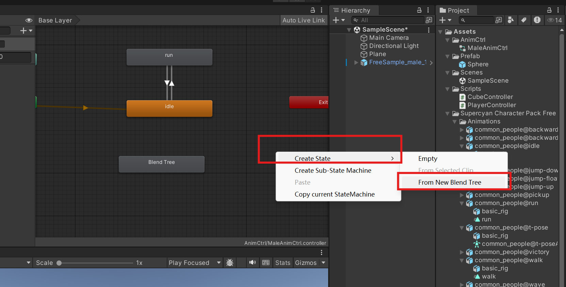
Task: Open the Hierarchy create plus dropdown
Action: (x=339, y=20)
